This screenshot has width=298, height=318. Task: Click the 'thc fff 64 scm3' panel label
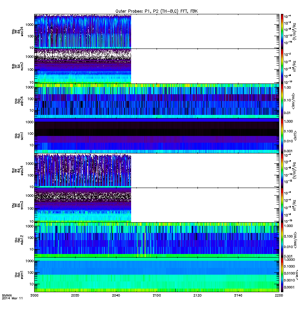17,205
